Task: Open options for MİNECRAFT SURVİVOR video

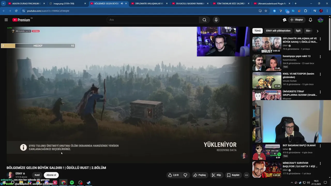Action: coord(320,164)
